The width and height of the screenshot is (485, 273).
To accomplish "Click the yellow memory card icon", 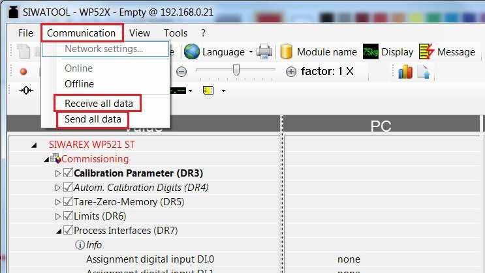I will pos(208,91).
